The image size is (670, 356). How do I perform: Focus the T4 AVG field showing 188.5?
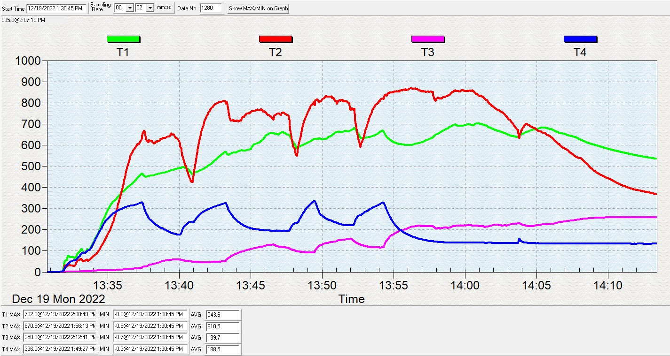(x=222, y=349)
